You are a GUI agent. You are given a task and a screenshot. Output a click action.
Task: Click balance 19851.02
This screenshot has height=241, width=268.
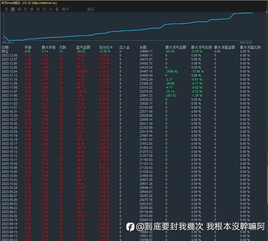146,236
